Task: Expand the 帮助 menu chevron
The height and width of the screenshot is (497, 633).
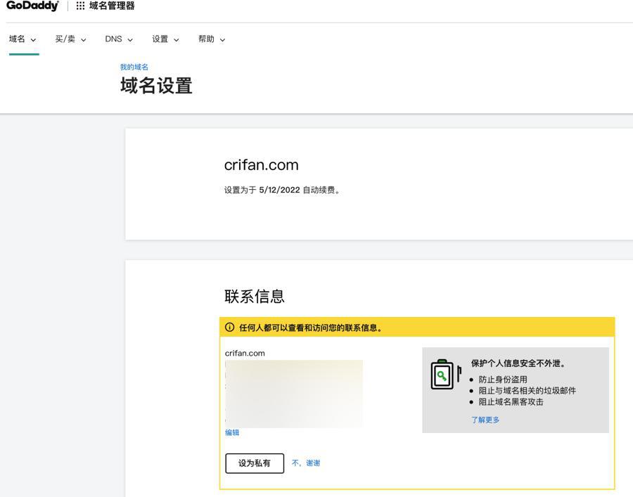Action: click(x=222, y=39)
